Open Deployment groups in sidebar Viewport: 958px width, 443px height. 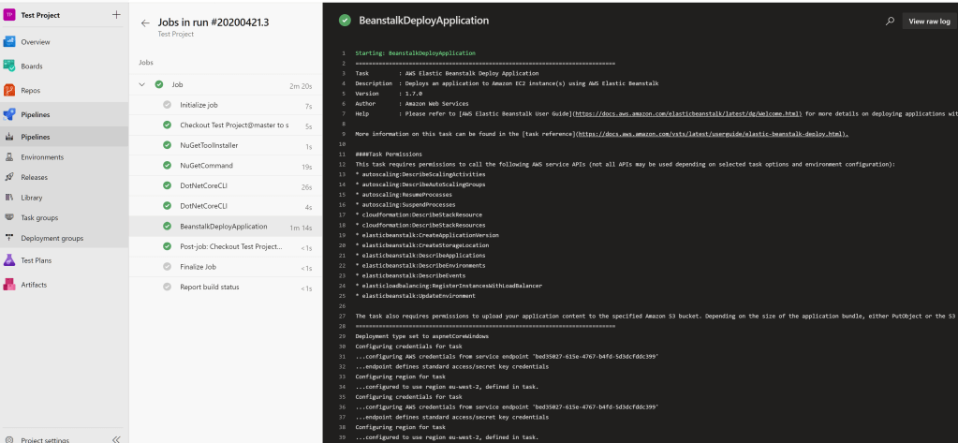click(52, 238)
